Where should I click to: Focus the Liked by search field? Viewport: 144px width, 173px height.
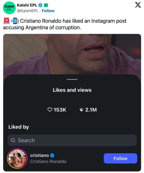72,140
